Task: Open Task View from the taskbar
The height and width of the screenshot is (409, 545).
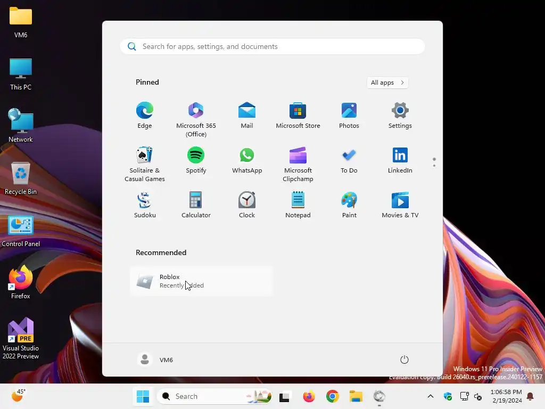Action: tap(284, 396)
